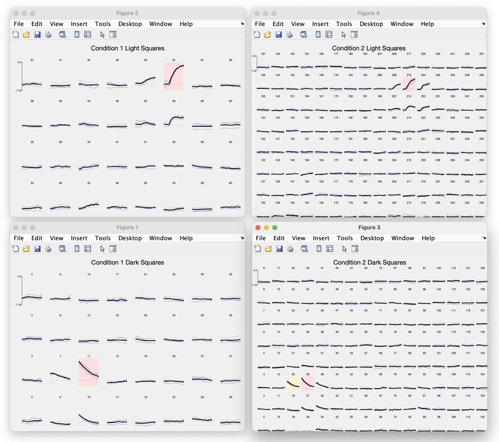Viewport: 499px width, 442px height.
Task: Click the Window menu in Figure 1
Action: tap(160, 238)
